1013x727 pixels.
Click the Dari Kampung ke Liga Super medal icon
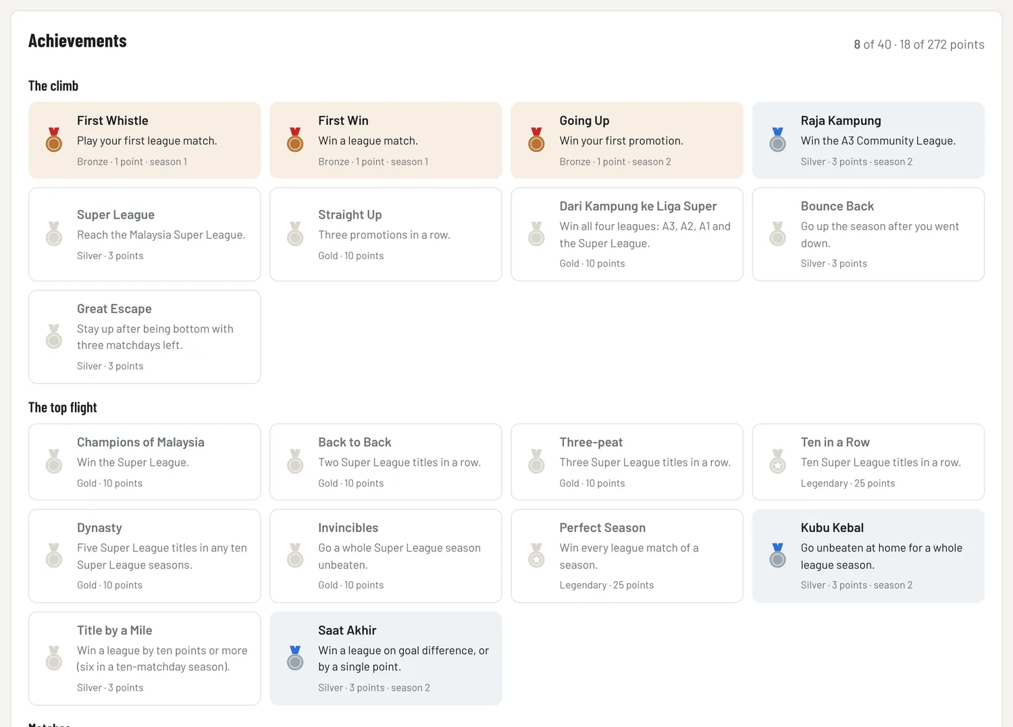click(536, 234)
